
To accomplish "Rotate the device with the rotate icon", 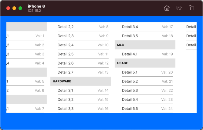I will click(191, 8).
